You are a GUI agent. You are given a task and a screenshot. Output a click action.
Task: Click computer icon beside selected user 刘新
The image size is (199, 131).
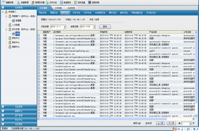click(x=13, y=34)
